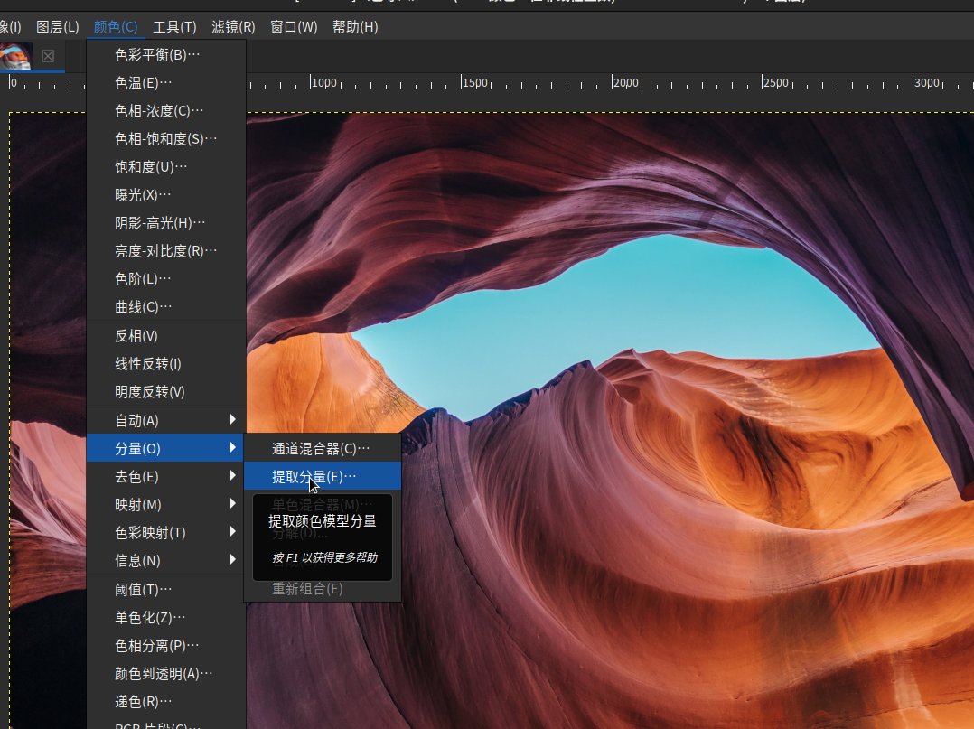974x729 pixels.
Task: Open the 滤镜 menu
Action: (x=232, y=27)
